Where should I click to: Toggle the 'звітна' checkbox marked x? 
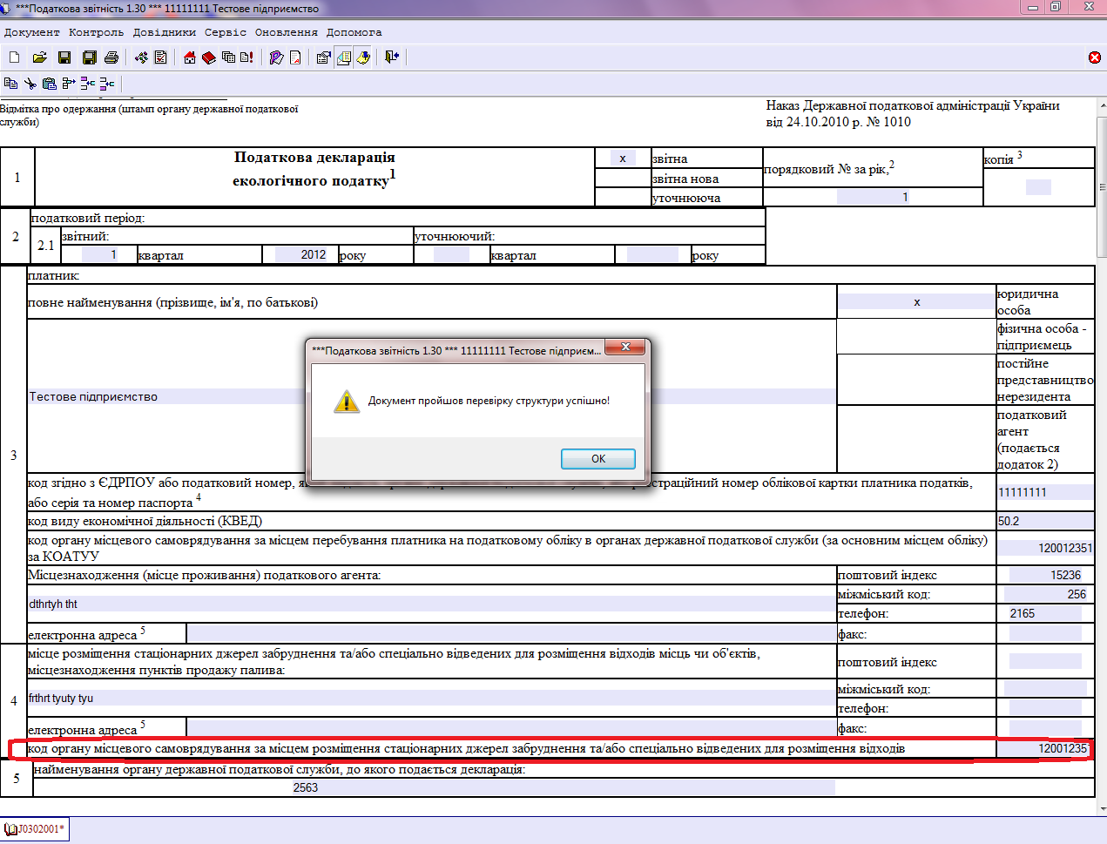[x=622, y=159]
